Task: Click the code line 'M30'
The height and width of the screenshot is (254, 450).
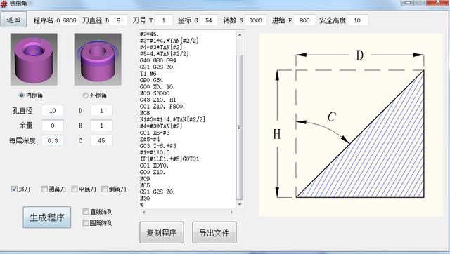Action: click(x=145, y=199)
